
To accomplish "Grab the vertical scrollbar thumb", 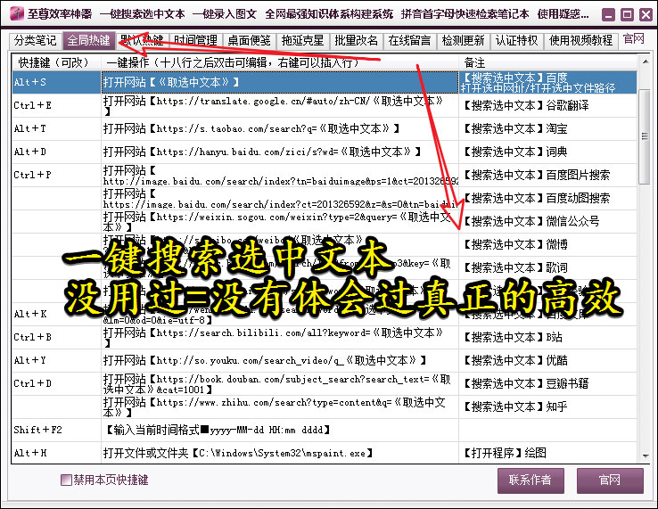I will coord(644,136).
